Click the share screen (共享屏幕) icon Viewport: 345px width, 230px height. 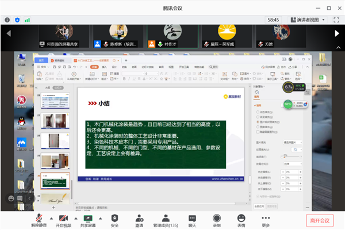(88, 218)
